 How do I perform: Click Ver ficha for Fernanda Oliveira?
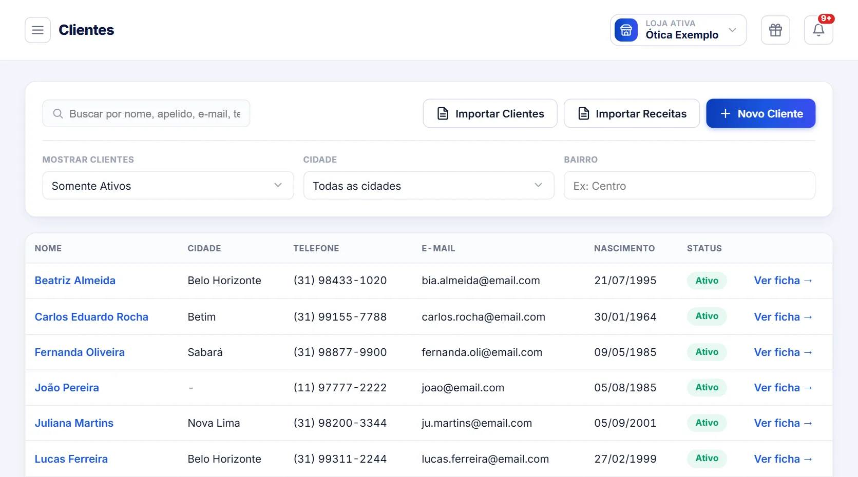click(783, 352)
